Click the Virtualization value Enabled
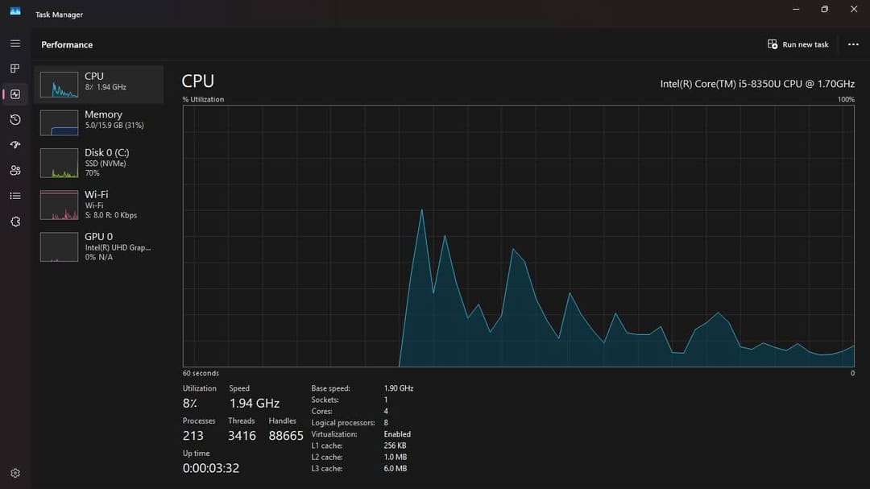The image size is (870, 489). (397, 434)
